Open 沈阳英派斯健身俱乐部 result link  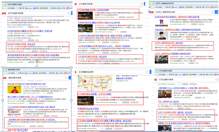pyautogui.click(x=33, y=55)
